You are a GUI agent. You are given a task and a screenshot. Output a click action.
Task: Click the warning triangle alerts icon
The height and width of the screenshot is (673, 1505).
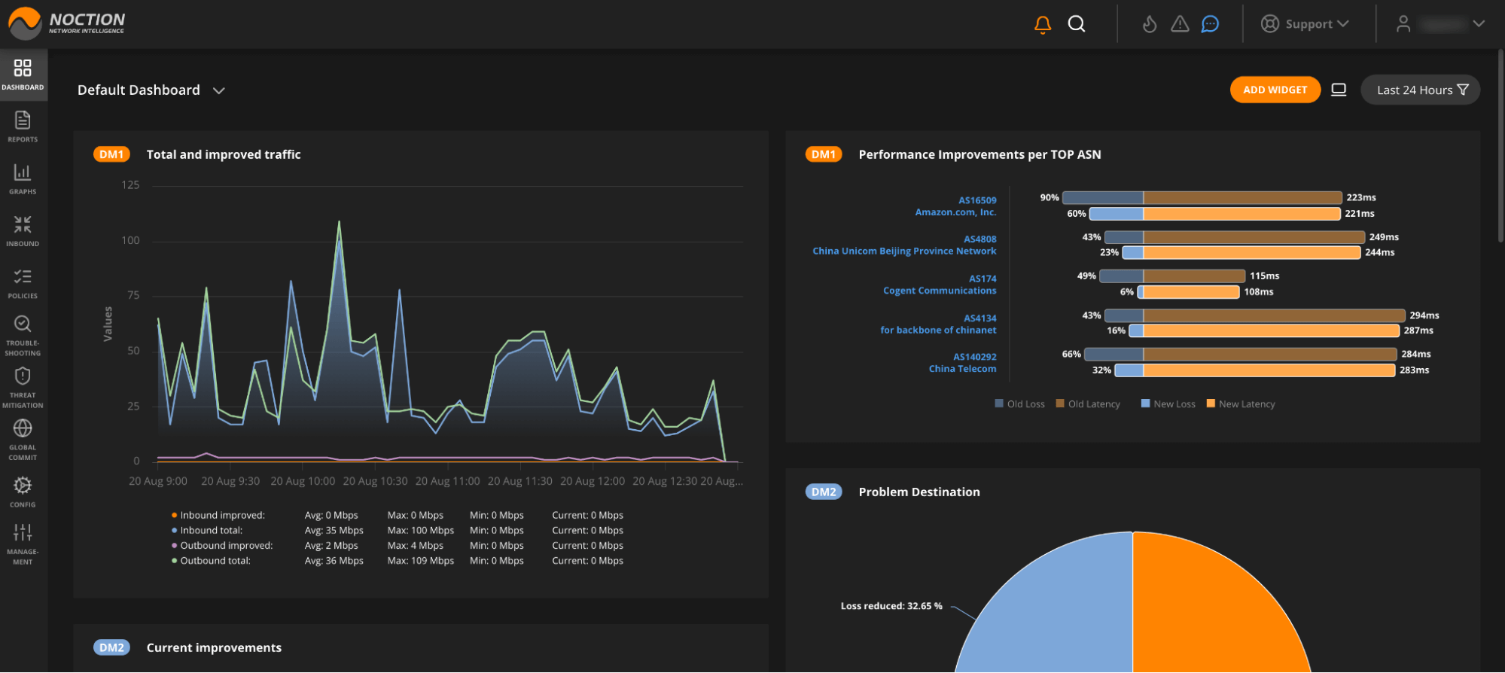(1180, 24)
